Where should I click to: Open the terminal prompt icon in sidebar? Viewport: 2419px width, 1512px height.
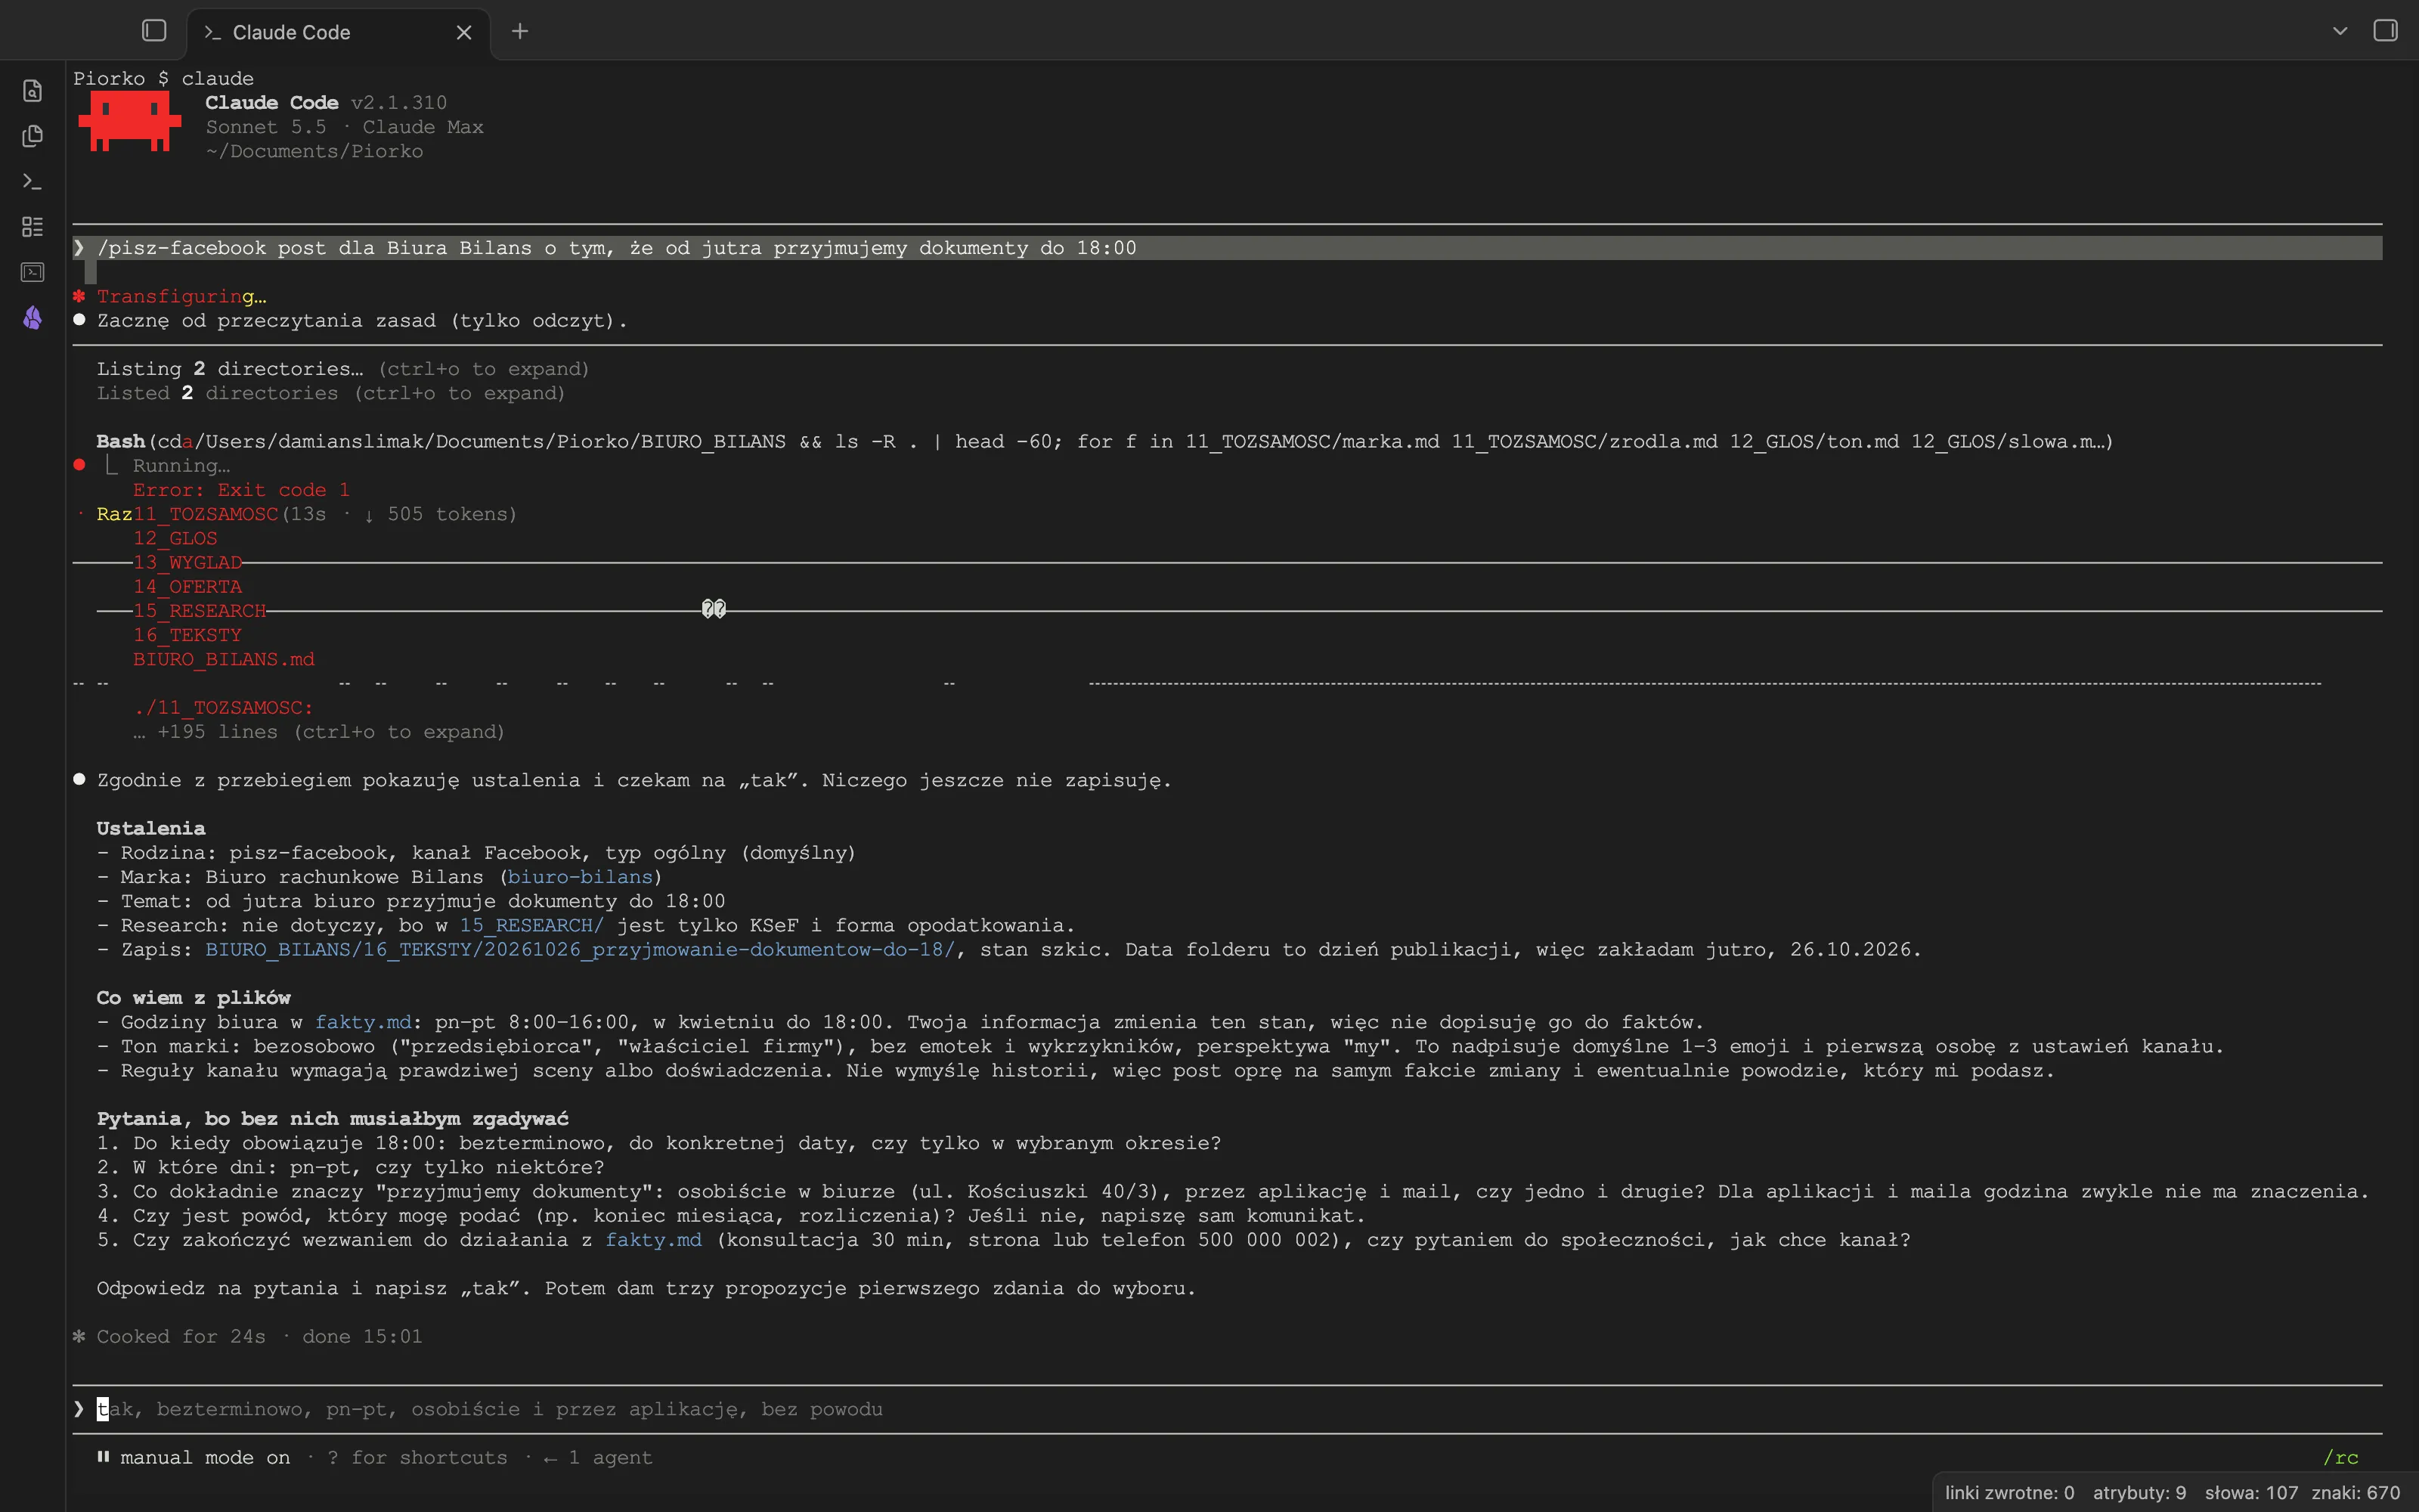(x=33, y=181)
